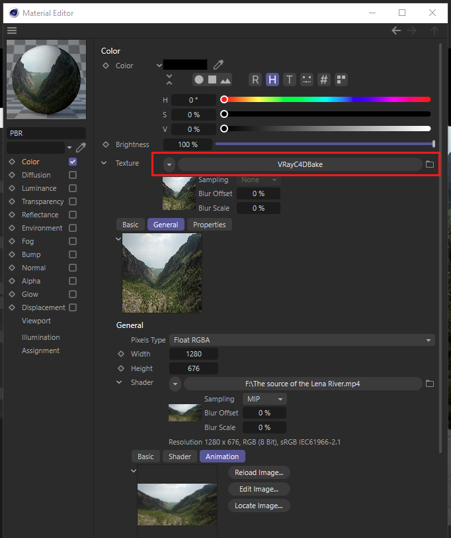
Task: Enable the Reflectance channel checkbox
Action: pyautogui.click(x=73, y=215)
